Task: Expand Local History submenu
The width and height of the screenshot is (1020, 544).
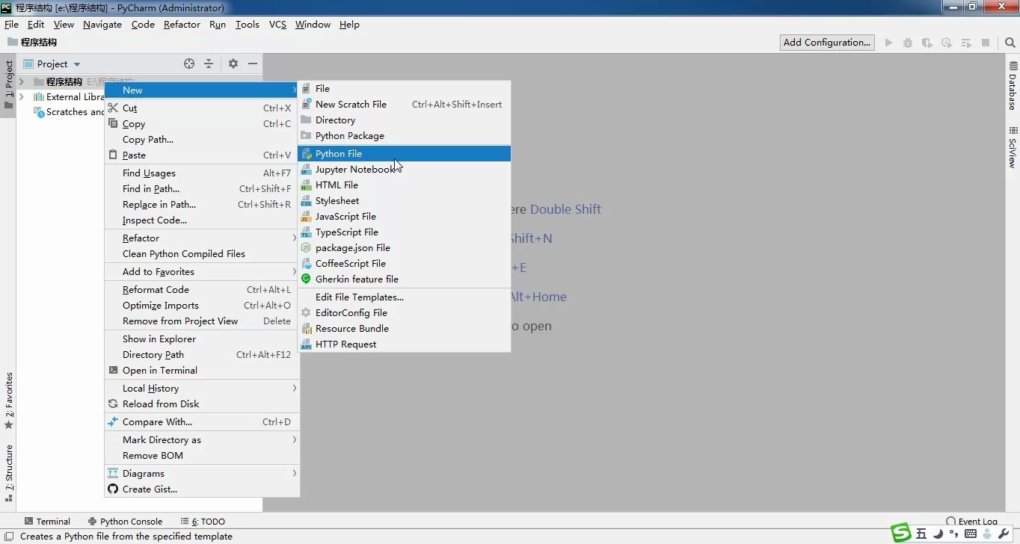Action: [295, 388]
